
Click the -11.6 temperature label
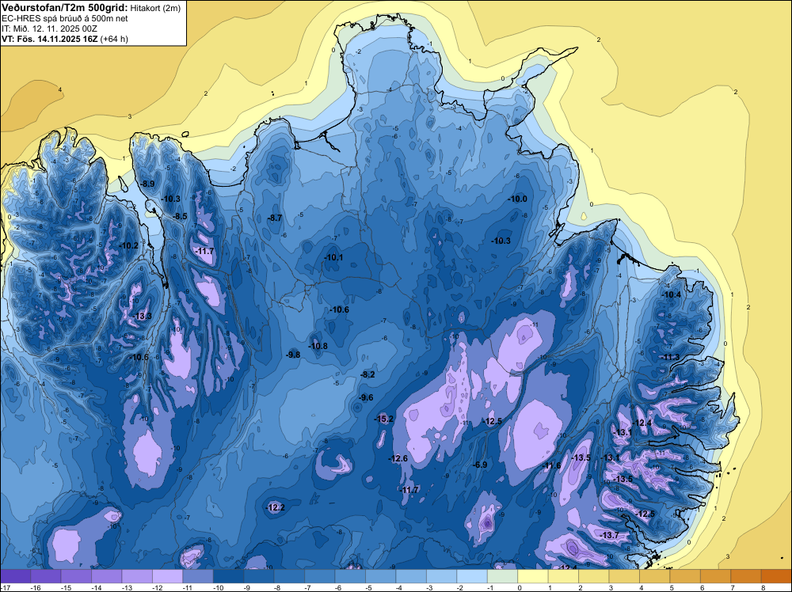click(x=551, y=465)
